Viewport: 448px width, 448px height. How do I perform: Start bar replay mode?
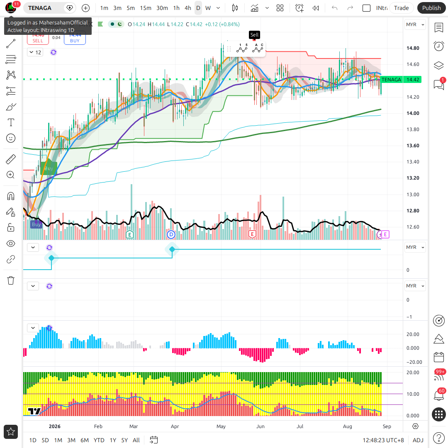(x=316, y=8)
